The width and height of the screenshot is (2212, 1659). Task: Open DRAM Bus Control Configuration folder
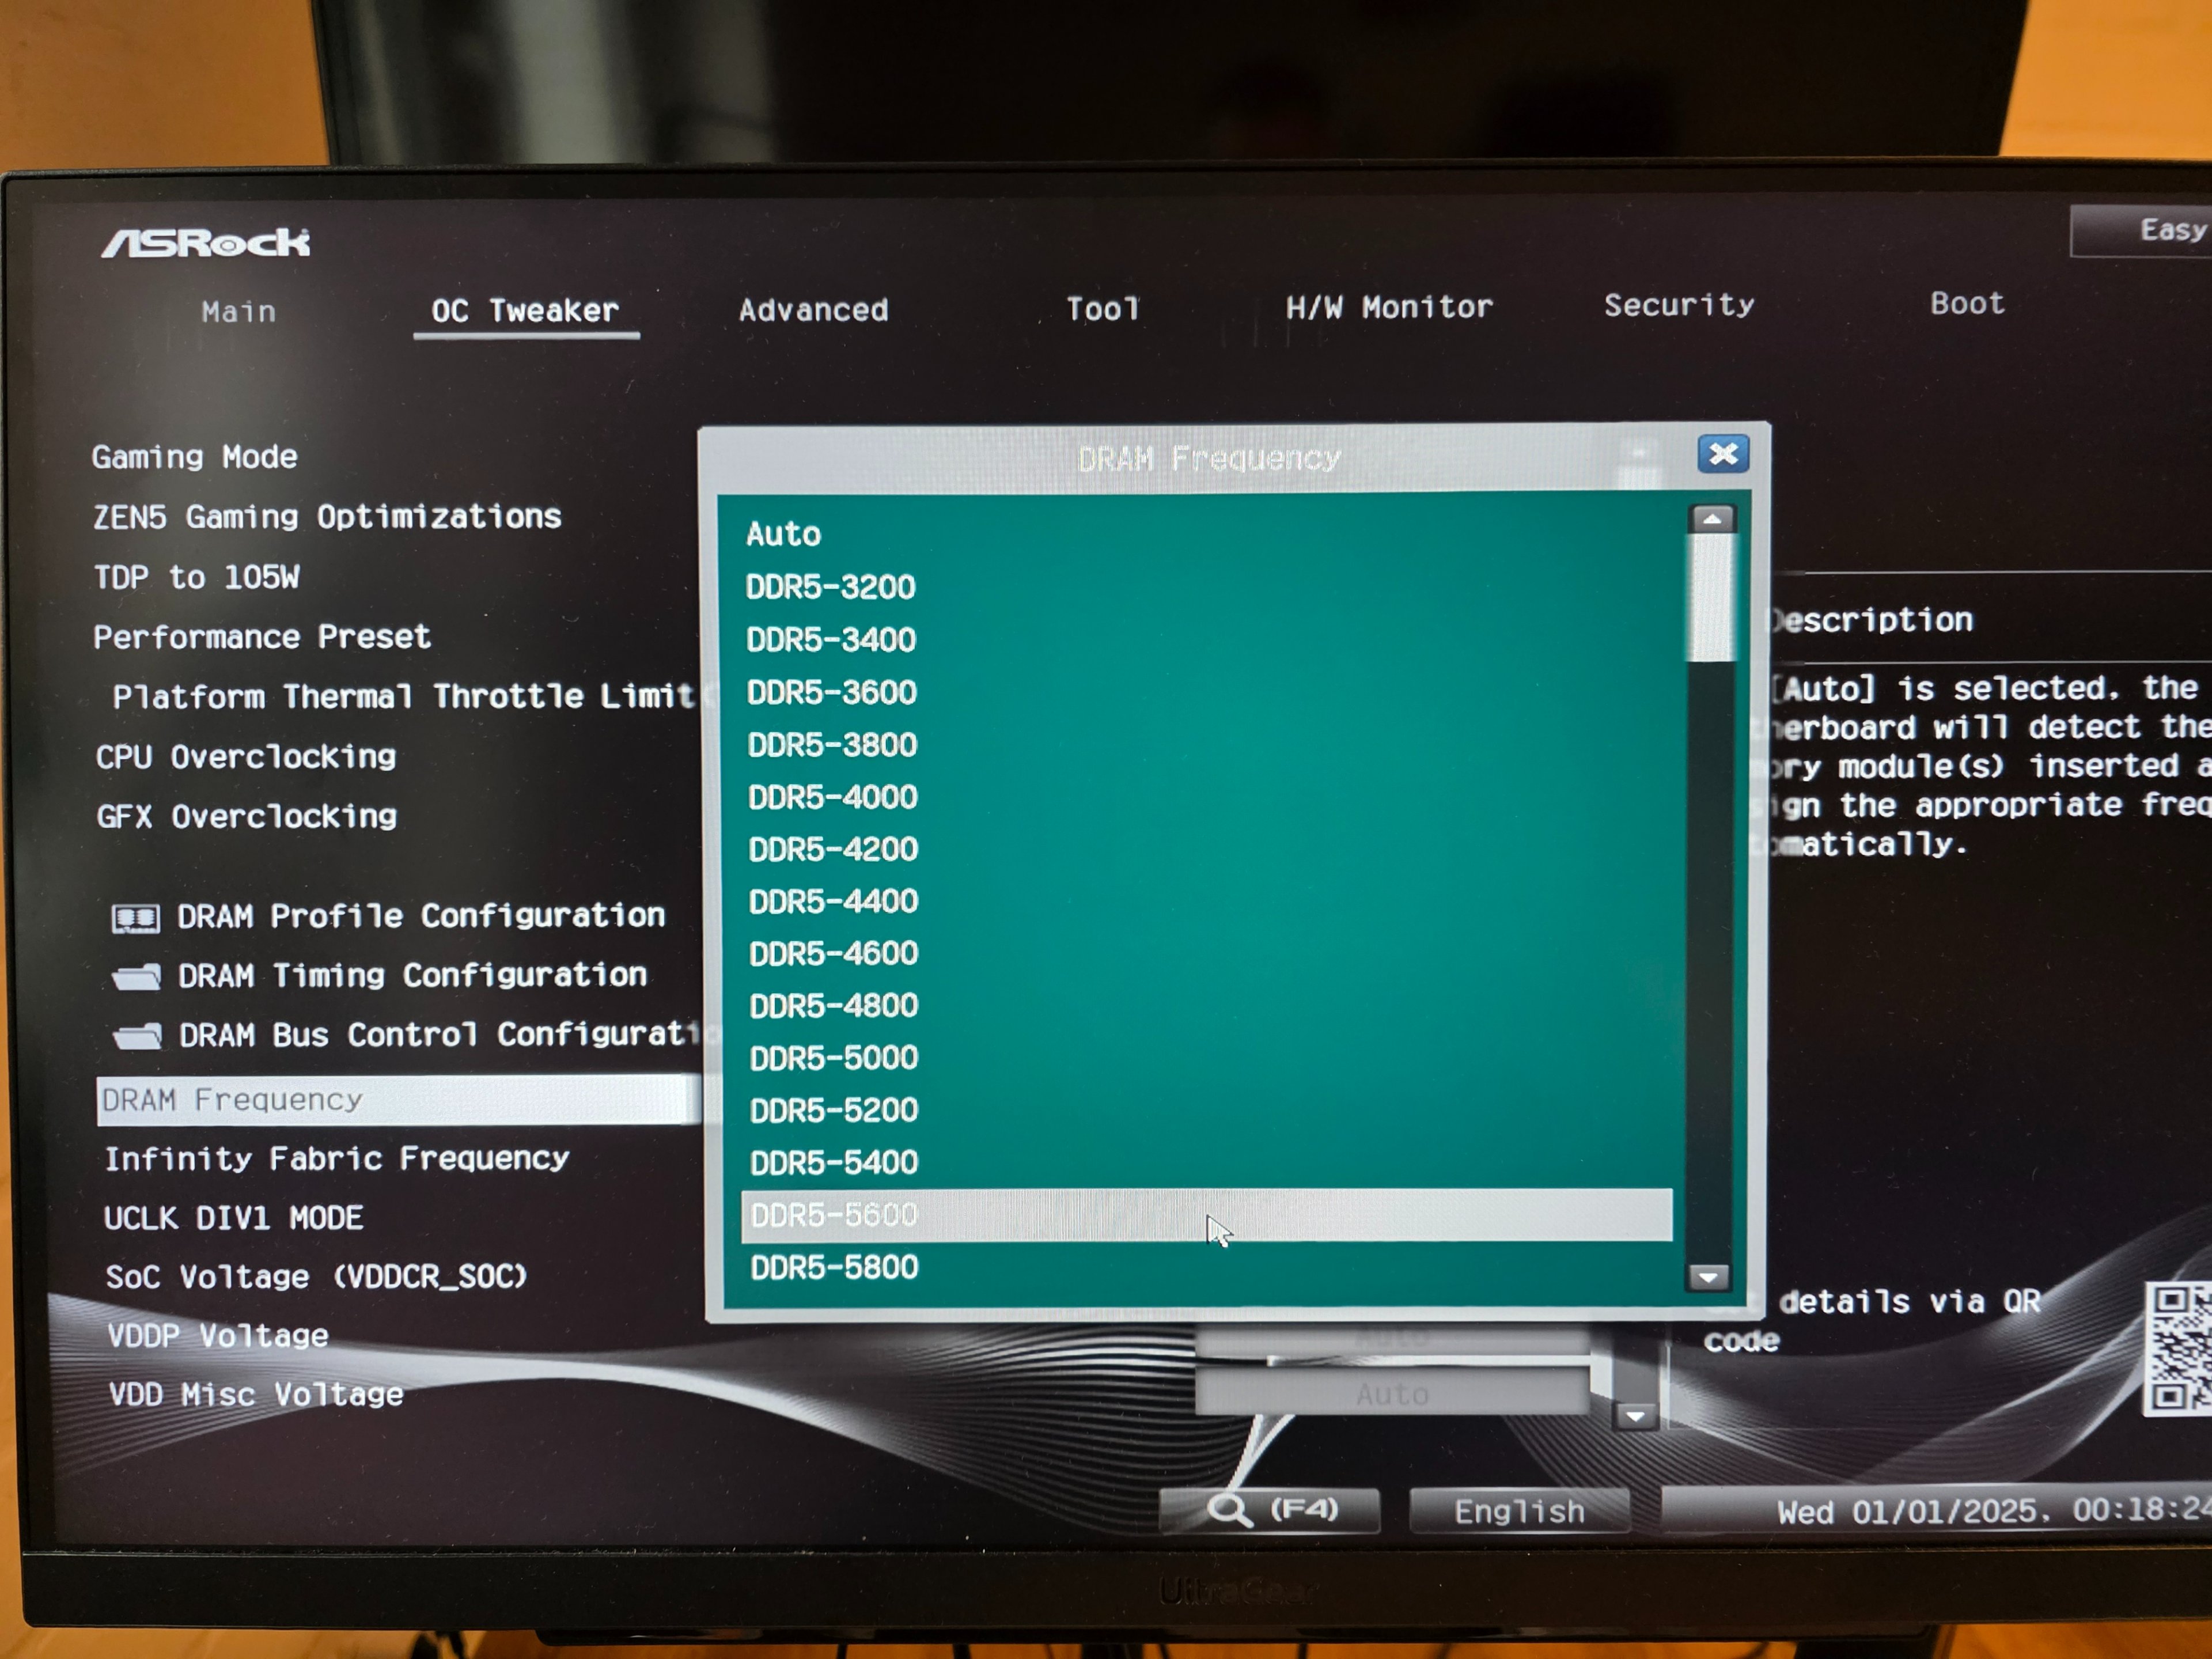coord(138,1036)
